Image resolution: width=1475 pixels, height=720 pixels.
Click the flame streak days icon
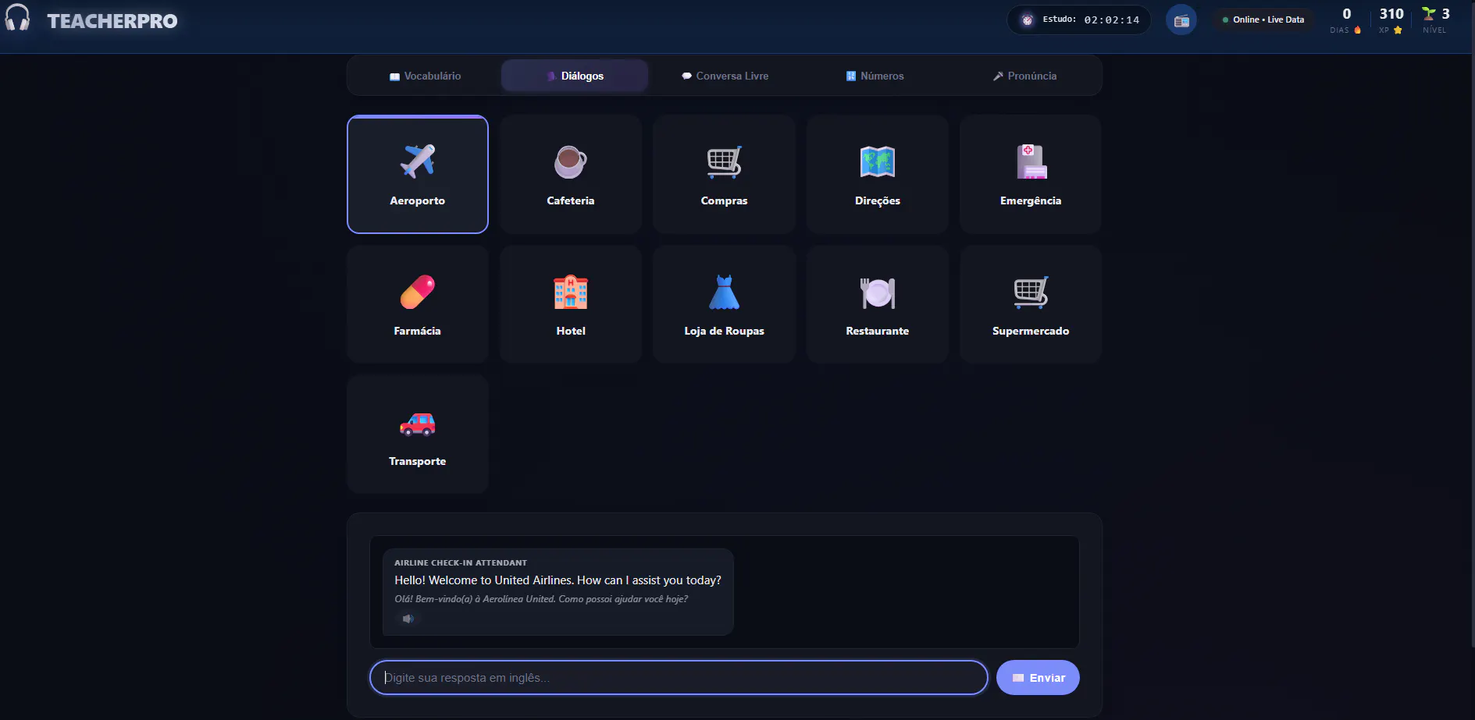1357,30
